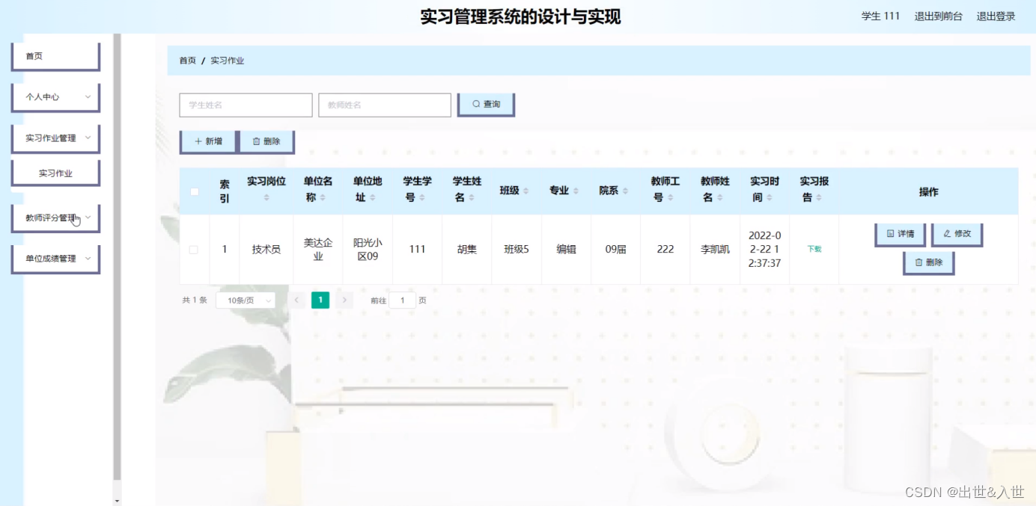1036x506 pixels.
Task: Go to previous page arrow
Action: pos(296,300)
